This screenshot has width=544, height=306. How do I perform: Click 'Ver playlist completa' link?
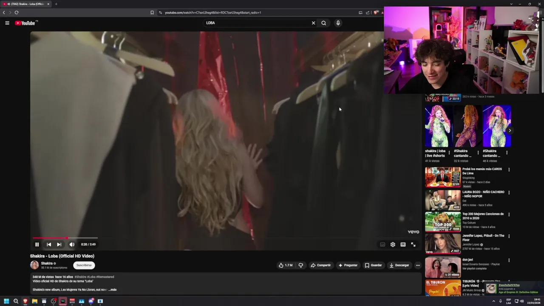click(474, 269)
